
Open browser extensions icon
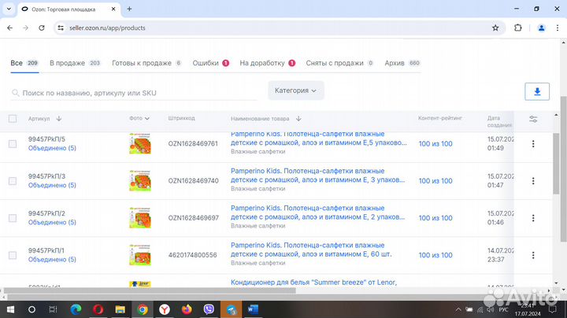[x=518, y=28]
